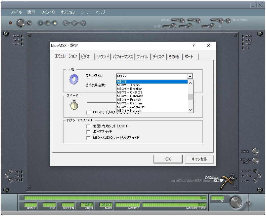Open the ヘルプ menu
This screenshot has width=266, height=216.
100,12
